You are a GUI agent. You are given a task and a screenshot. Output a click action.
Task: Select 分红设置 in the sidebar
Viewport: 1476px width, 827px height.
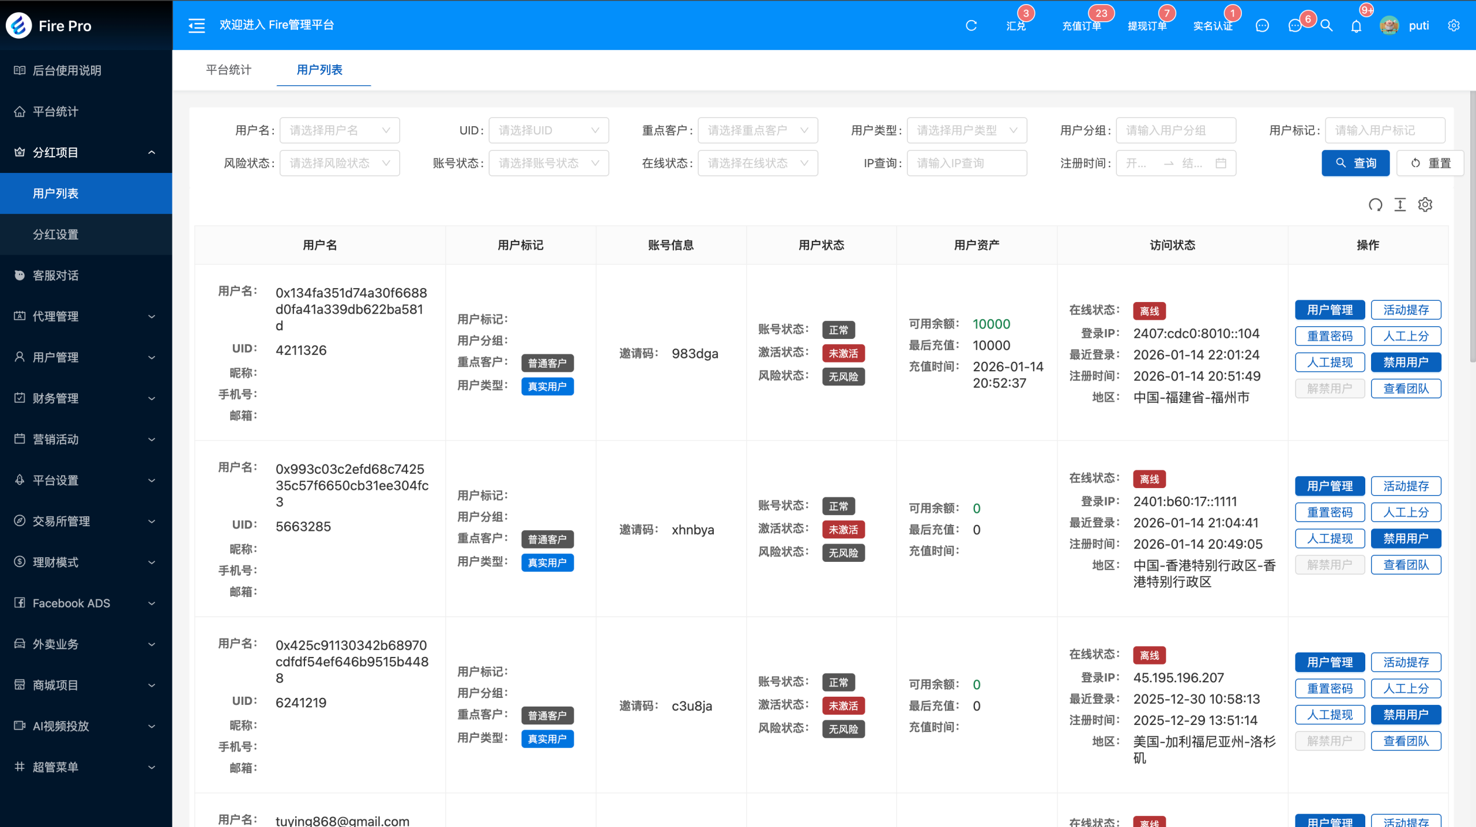[56, 234]
